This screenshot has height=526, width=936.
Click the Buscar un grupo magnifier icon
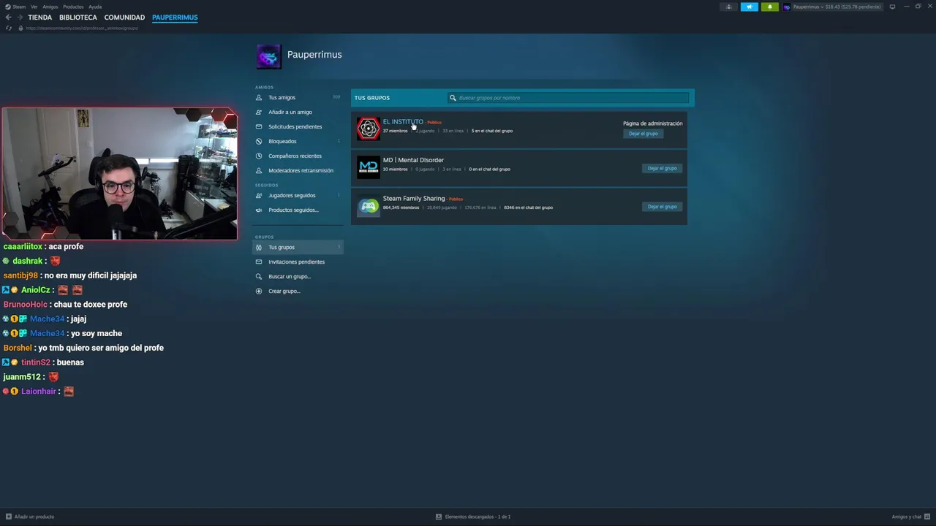click(259, 276)
